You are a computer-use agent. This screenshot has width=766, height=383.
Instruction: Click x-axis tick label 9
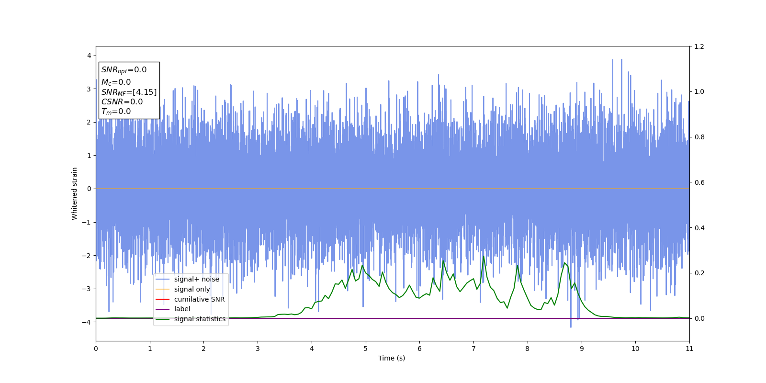click(582, 349)
